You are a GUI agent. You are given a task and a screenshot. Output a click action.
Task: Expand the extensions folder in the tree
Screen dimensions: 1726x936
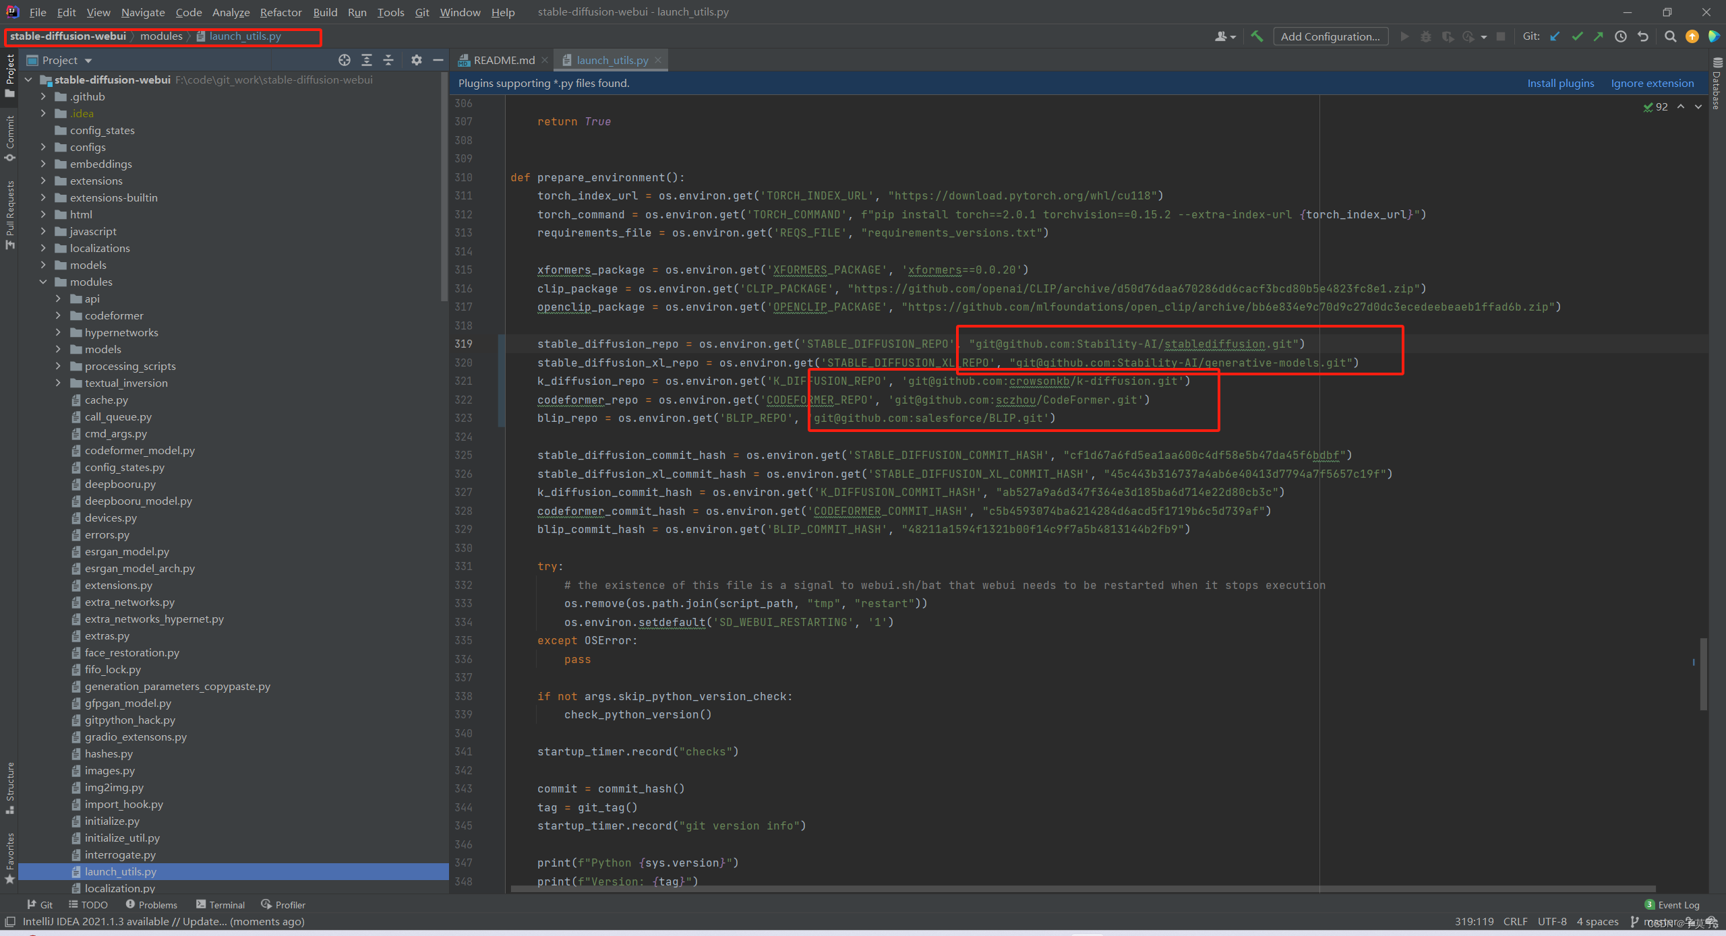point(42,181)
